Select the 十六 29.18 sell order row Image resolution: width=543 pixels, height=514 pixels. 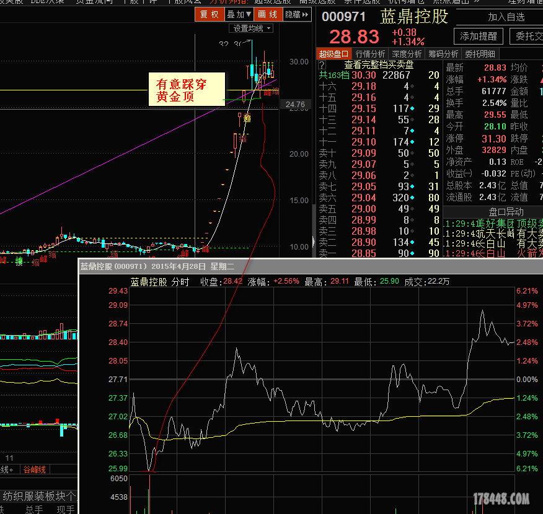pos(379,86)
